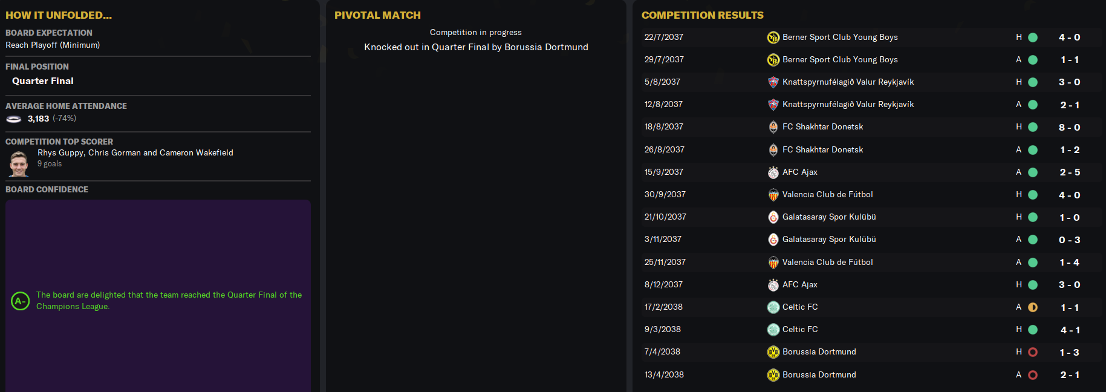This screenshot has width=1106, height=392.
Task: Click the (-74%) attendance change value
Action: [x=64, y=119]
